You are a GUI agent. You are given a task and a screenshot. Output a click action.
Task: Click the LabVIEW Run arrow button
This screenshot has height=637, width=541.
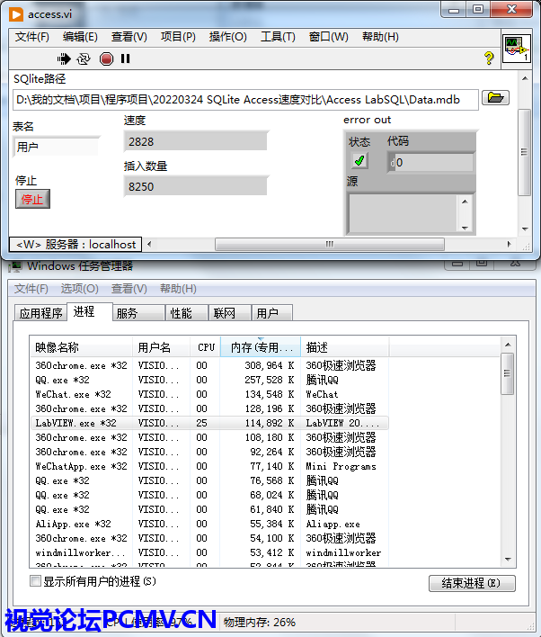pos(64,58)
